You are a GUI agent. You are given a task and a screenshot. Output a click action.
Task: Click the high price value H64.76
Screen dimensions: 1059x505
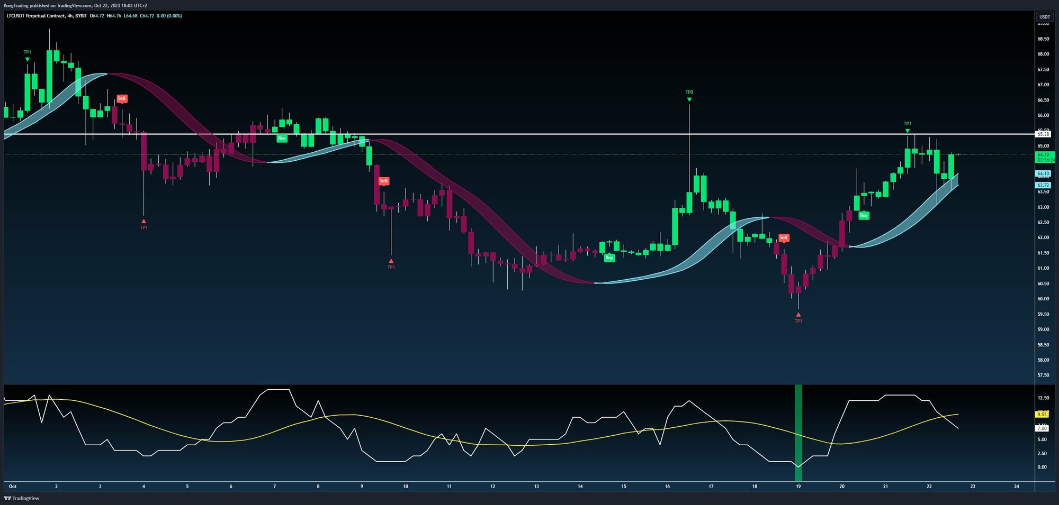114,16
